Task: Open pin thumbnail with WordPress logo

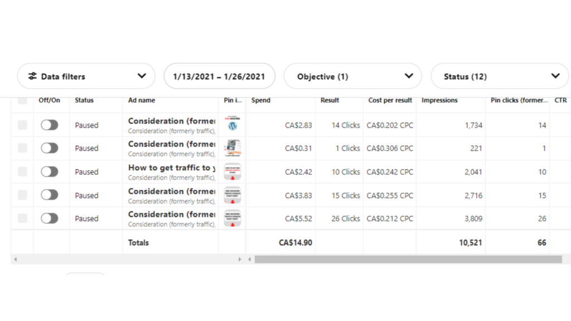Action: coord(233,124)
